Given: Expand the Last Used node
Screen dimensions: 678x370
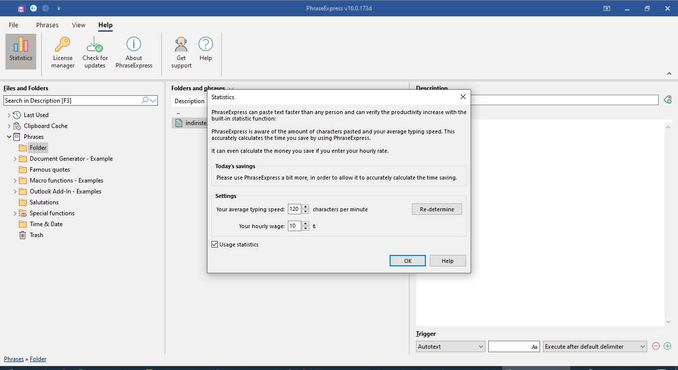Looking at the screenshot, I should [x=9, y=115].
